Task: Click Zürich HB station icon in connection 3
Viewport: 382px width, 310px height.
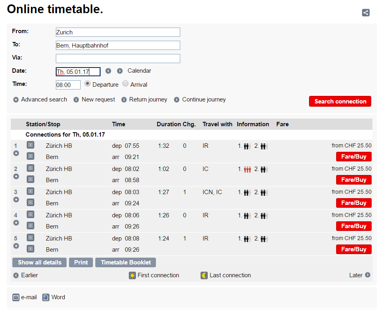Action: (x=30, y=191)
